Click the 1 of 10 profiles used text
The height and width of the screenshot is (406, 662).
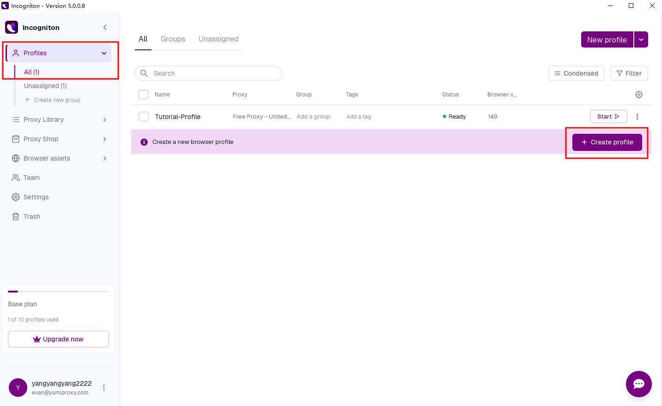click(x=33, y=320)
